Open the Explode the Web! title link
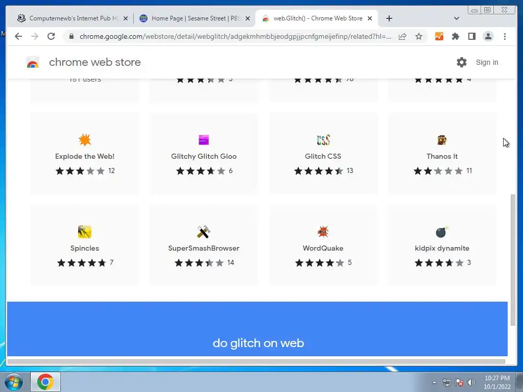This screenshot has width=523, height=392. coord(85,156)
